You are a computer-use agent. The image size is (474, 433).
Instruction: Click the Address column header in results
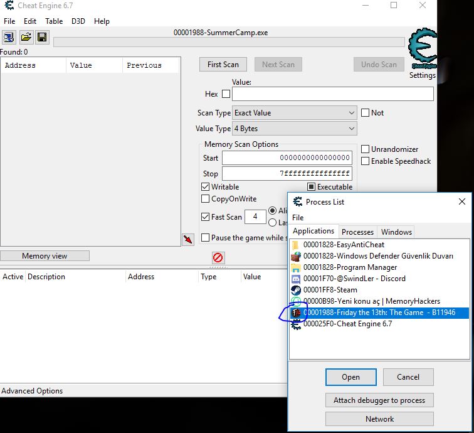click(34, 65)
